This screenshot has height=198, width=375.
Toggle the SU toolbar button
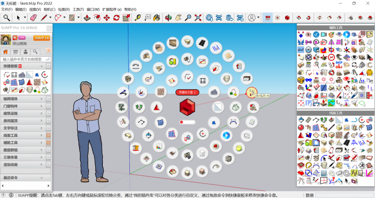tap(268, 18)
